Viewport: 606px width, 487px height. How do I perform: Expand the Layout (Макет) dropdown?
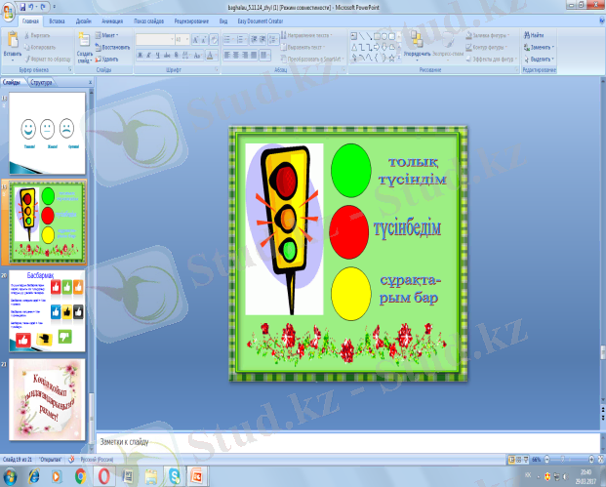tap(112, 35)
